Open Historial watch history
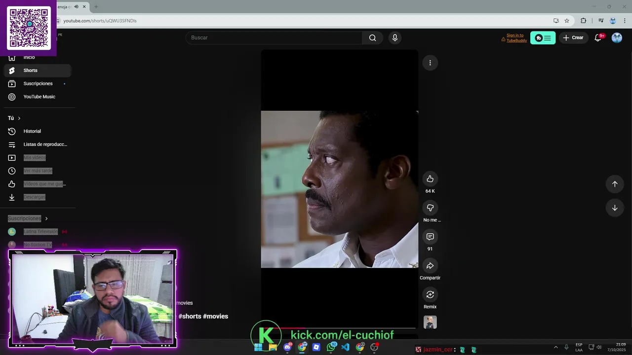The image size is (632, 355). coord(38,131)
